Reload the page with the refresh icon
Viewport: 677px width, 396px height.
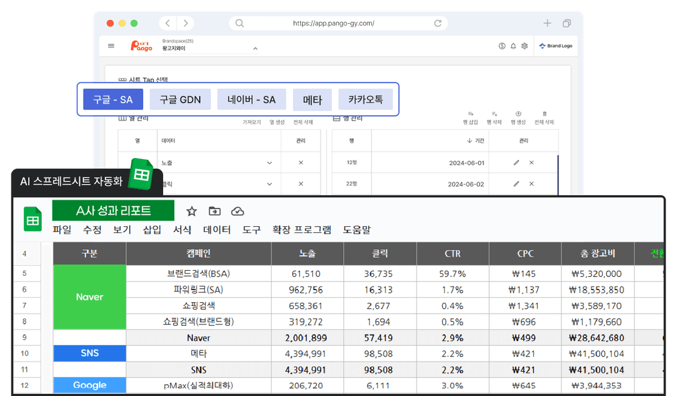coord(437,23)
